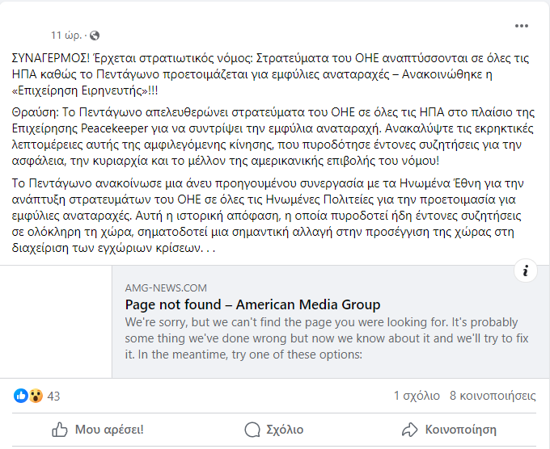Click the thumbs-up icon beside Μου αρέσει!
The height and width of the screenshot is (449, 550).
tap(60, 430)
